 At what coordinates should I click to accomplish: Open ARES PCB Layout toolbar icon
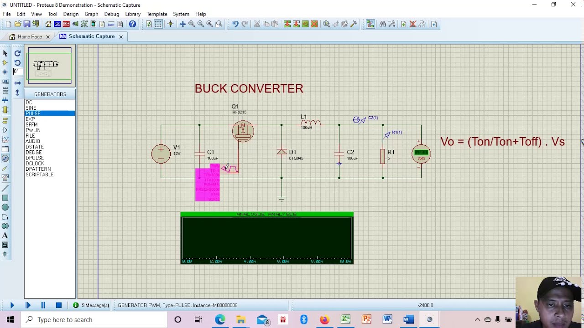(x=67, y=24)
